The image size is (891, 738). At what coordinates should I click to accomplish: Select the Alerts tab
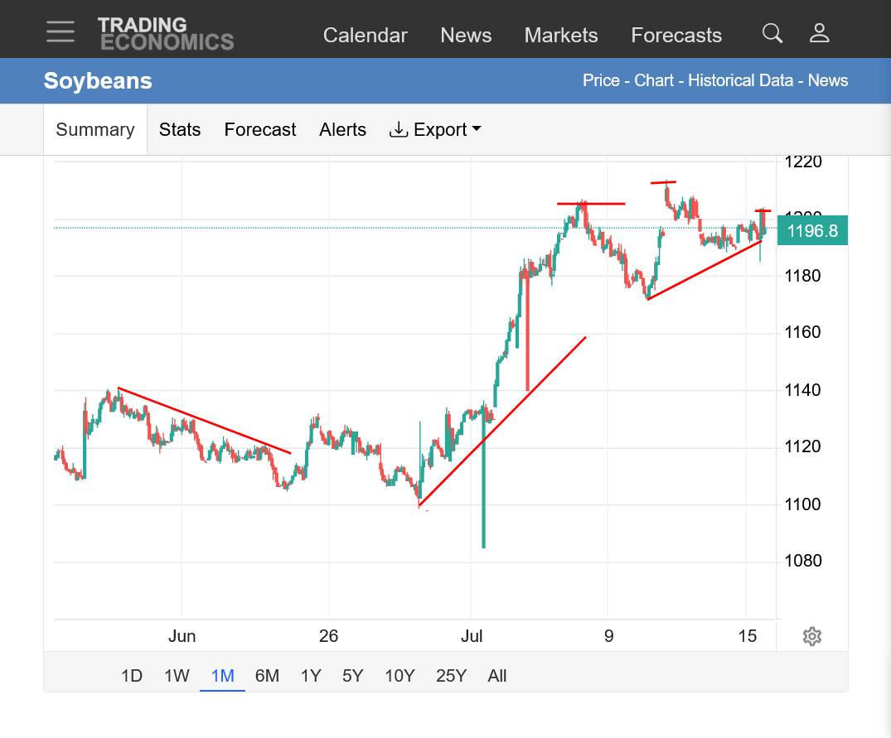coord(342,129)
